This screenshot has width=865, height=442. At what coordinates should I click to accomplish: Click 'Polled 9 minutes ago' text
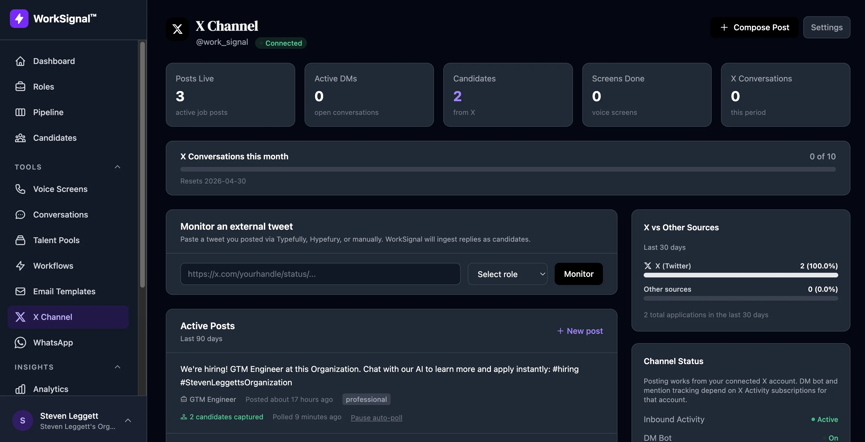coord(307,416)
